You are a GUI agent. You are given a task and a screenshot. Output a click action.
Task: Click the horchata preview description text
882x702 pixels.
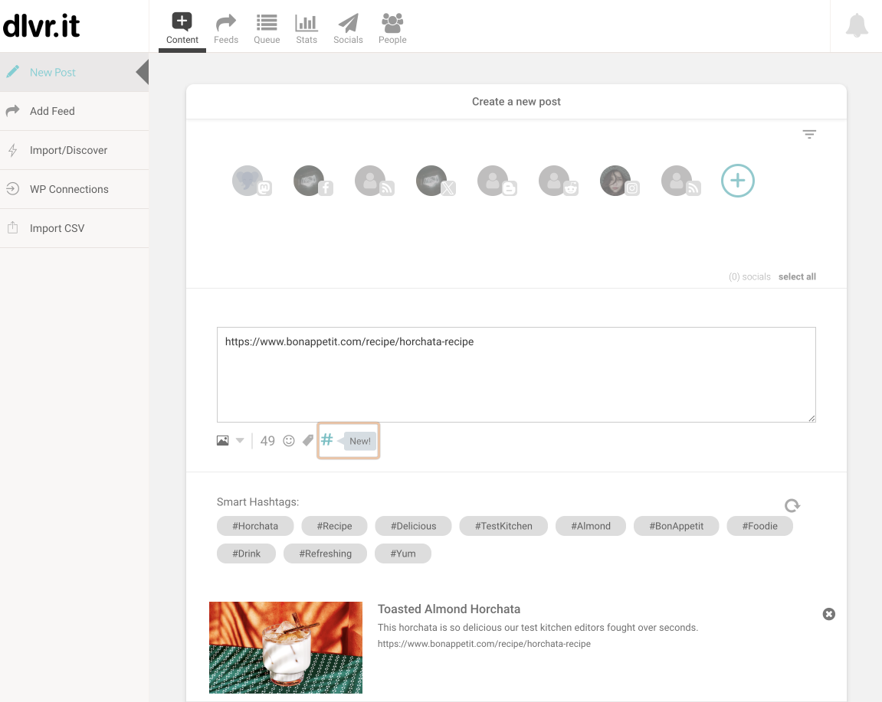point(538,627)
